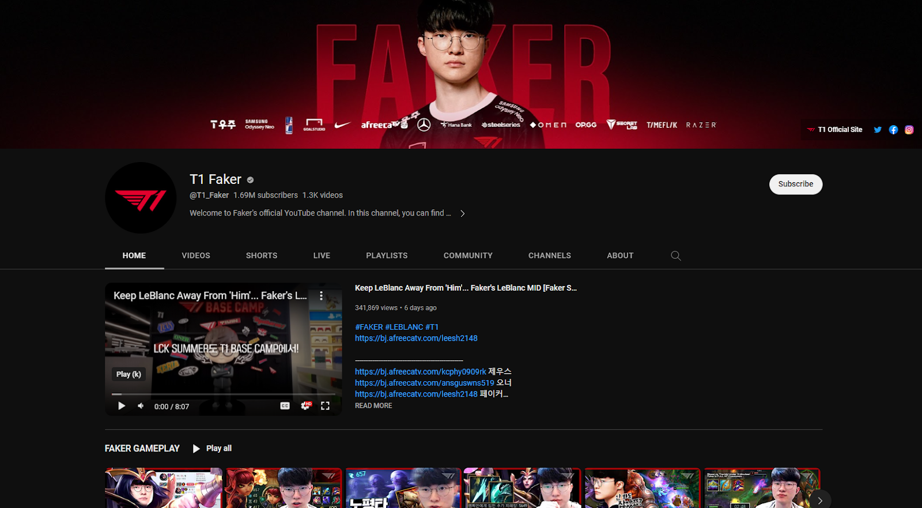Open the SHORTS tab
The height and width of the screenshot is (508, 922).
[x=262, y=255]
